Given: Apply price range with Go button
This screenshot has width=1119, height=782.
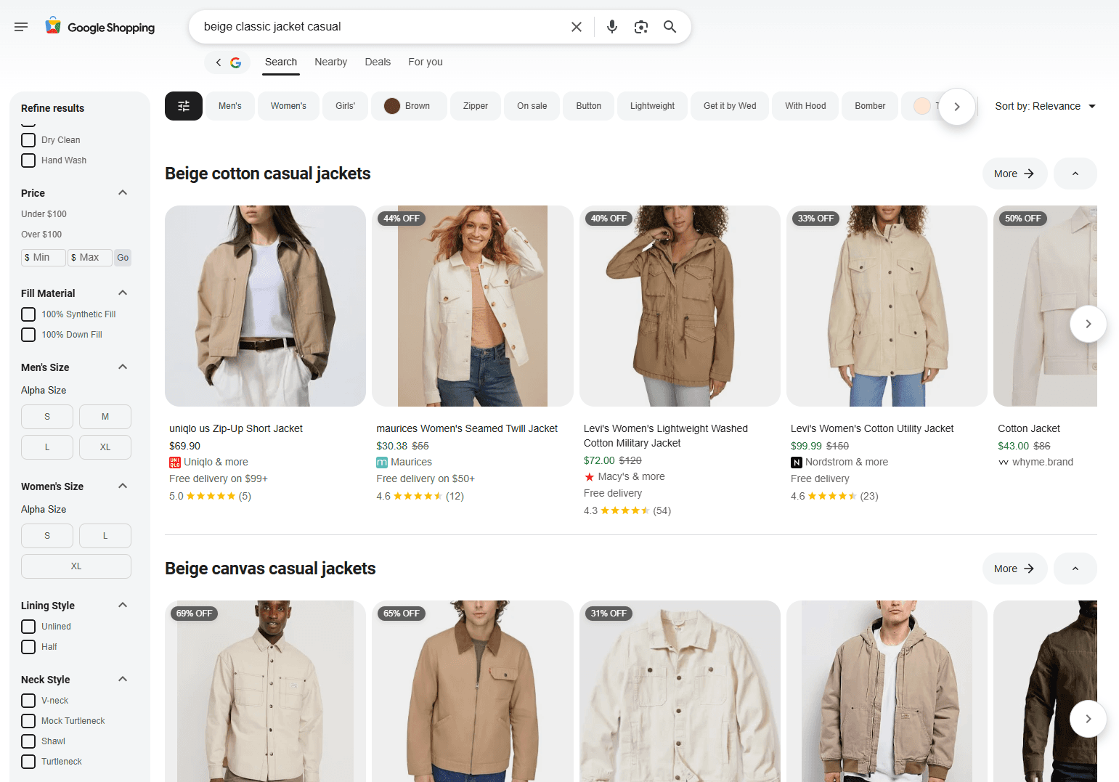Looking at the screenshot, I should (123, 258).
